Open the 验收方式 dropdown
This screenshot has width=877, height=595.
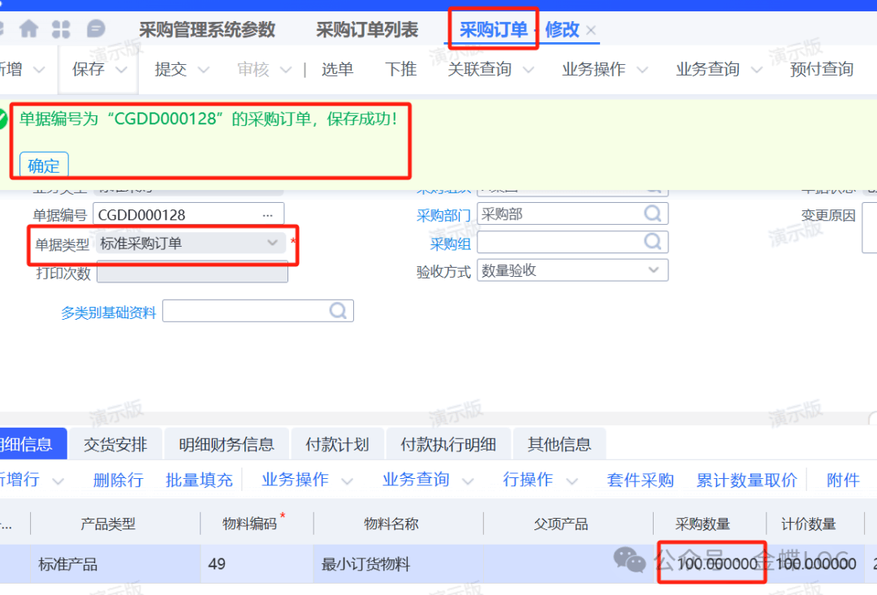(653, 270)
